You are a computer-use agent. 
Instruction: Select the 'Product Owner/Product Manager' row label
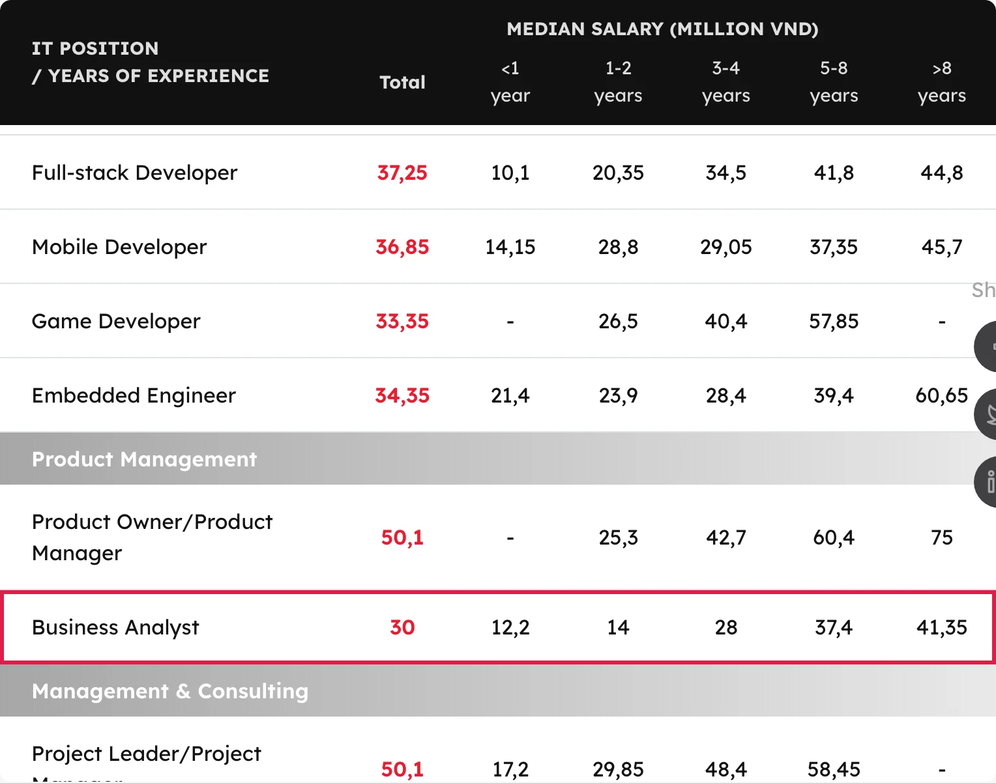[x=152, y=537]
